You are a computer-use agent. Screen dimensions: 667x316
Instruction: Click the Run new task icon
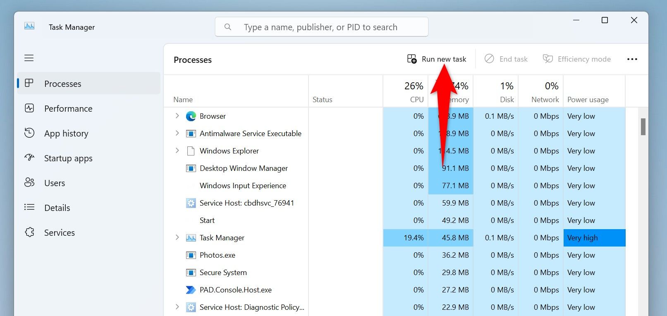click(x=412, y=59)
